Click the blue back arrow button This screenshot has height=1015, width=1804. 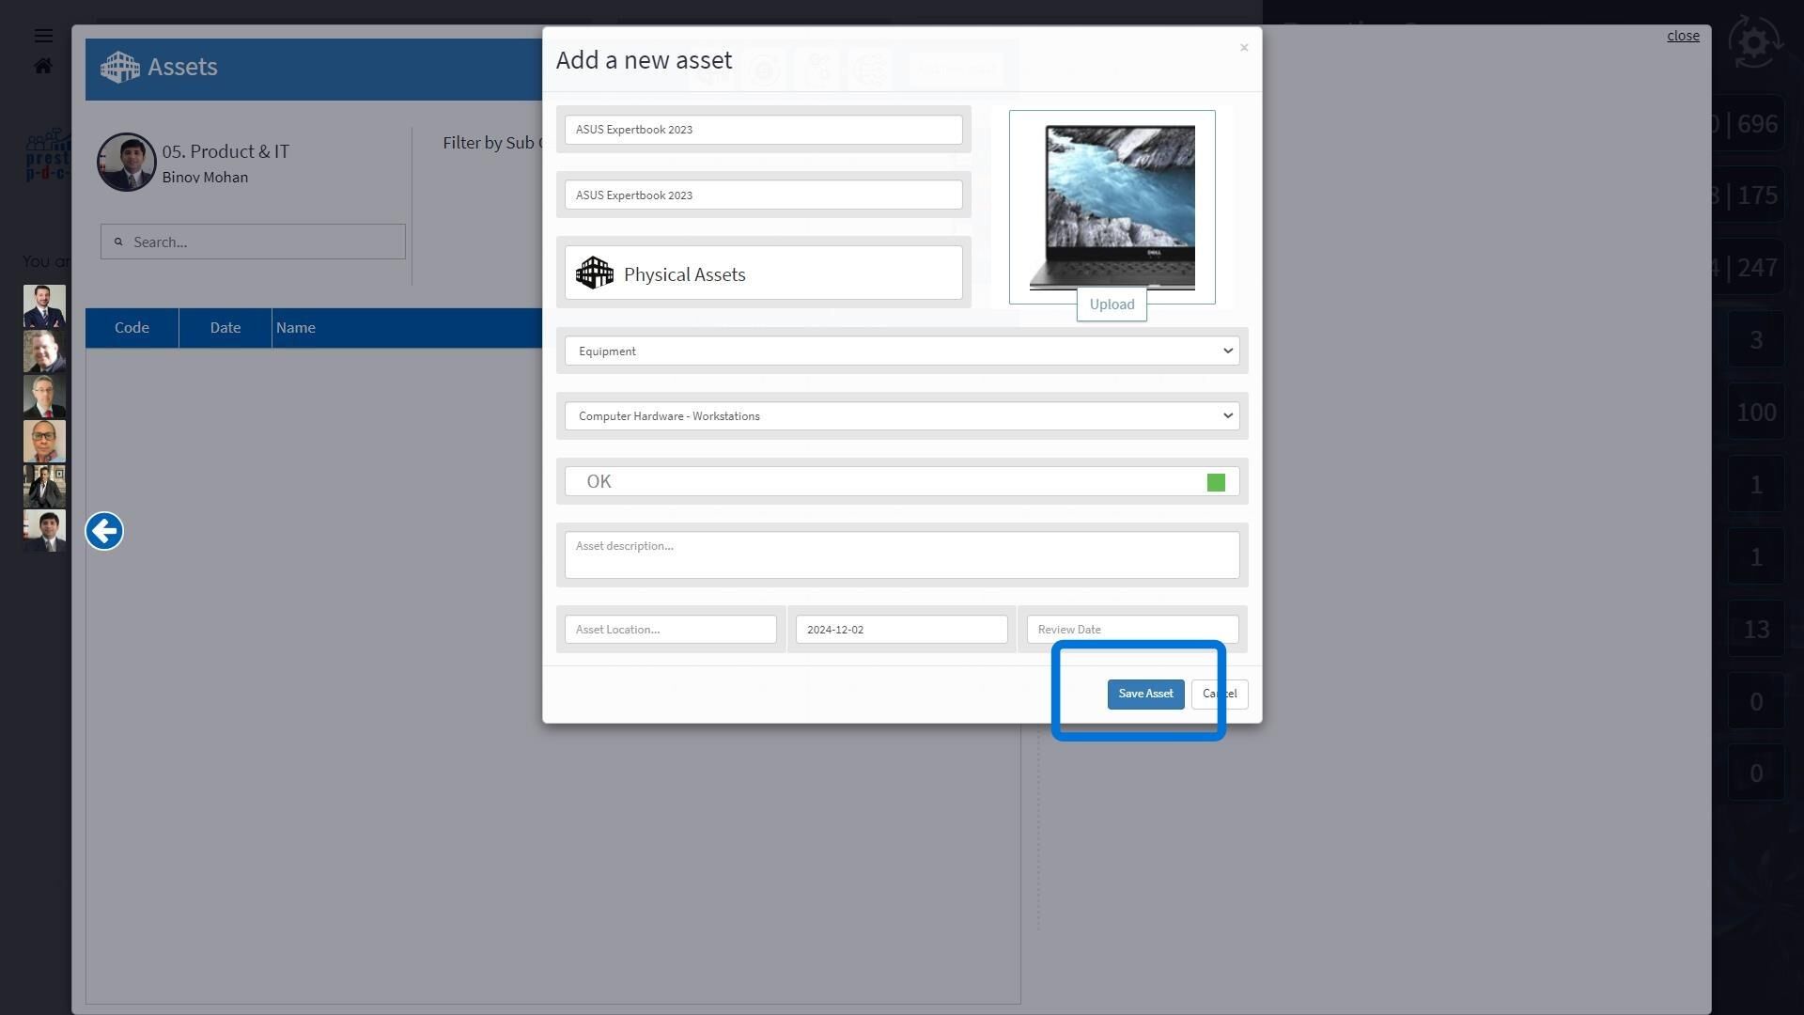pyautogui.click(x=104, y=531)
